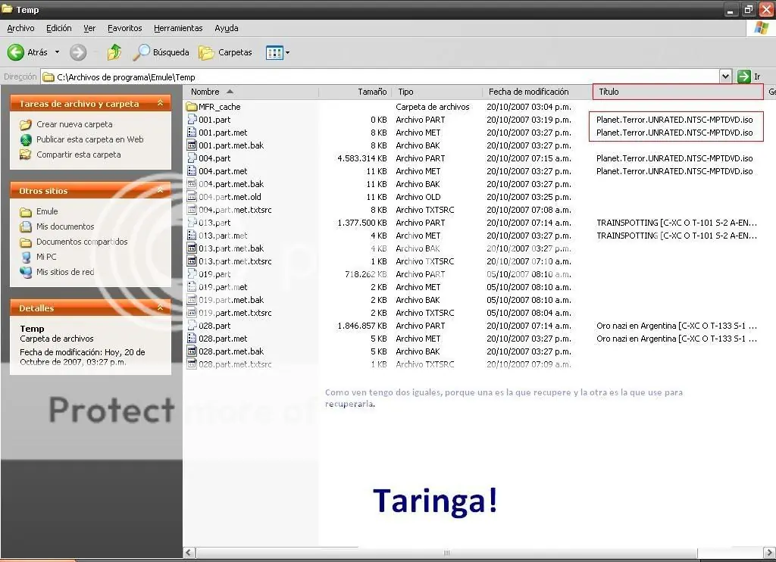
Task: Select the 001.part.met file icon
Action: pos(192,132)
